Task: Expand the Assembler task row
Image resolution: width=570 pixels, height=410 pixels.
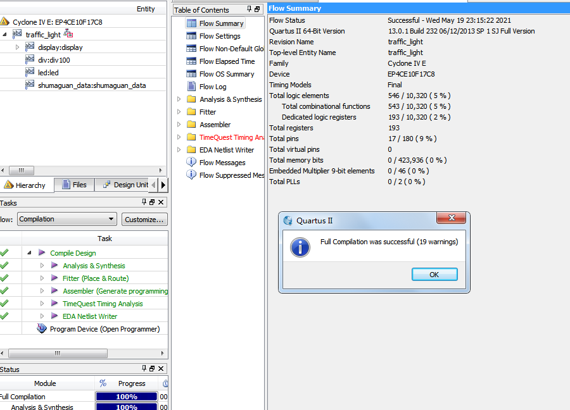Action: [x=42, y=290]
